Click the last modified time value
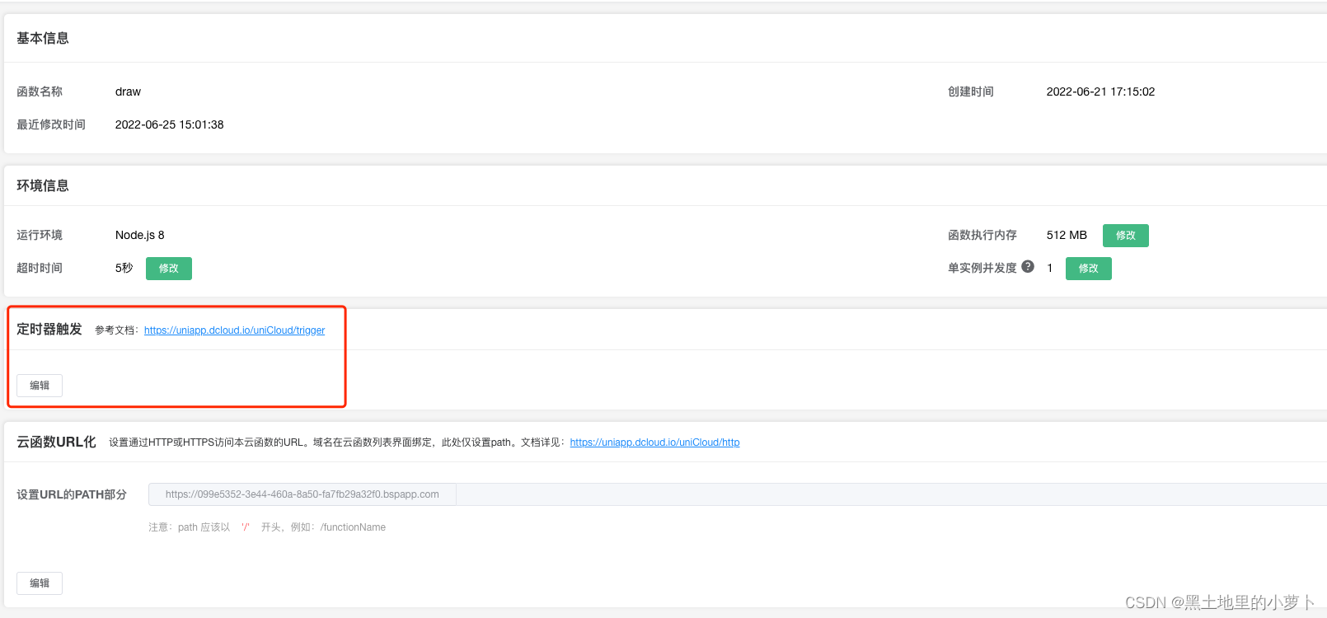The image size is (1327, 618). click(169, 124)
